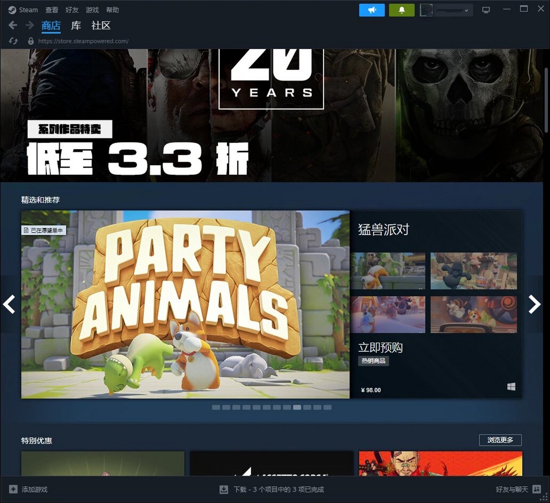
Task: Click the 精选和推荐 heading
Action: click(40, 200)
